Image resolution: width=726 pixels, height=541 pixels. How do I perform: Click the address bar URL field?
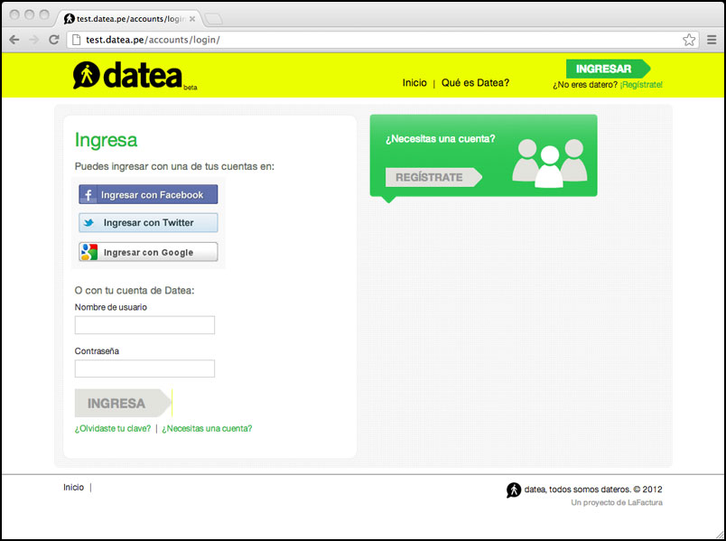click(383, 40)
